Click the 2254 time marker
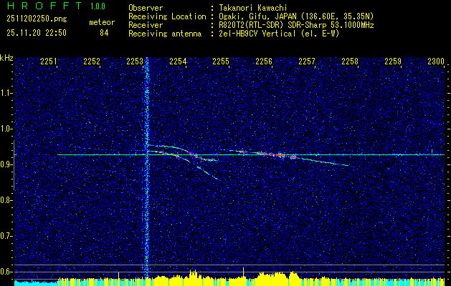Screen dimensions: 451x286 (x=178, y=61)
